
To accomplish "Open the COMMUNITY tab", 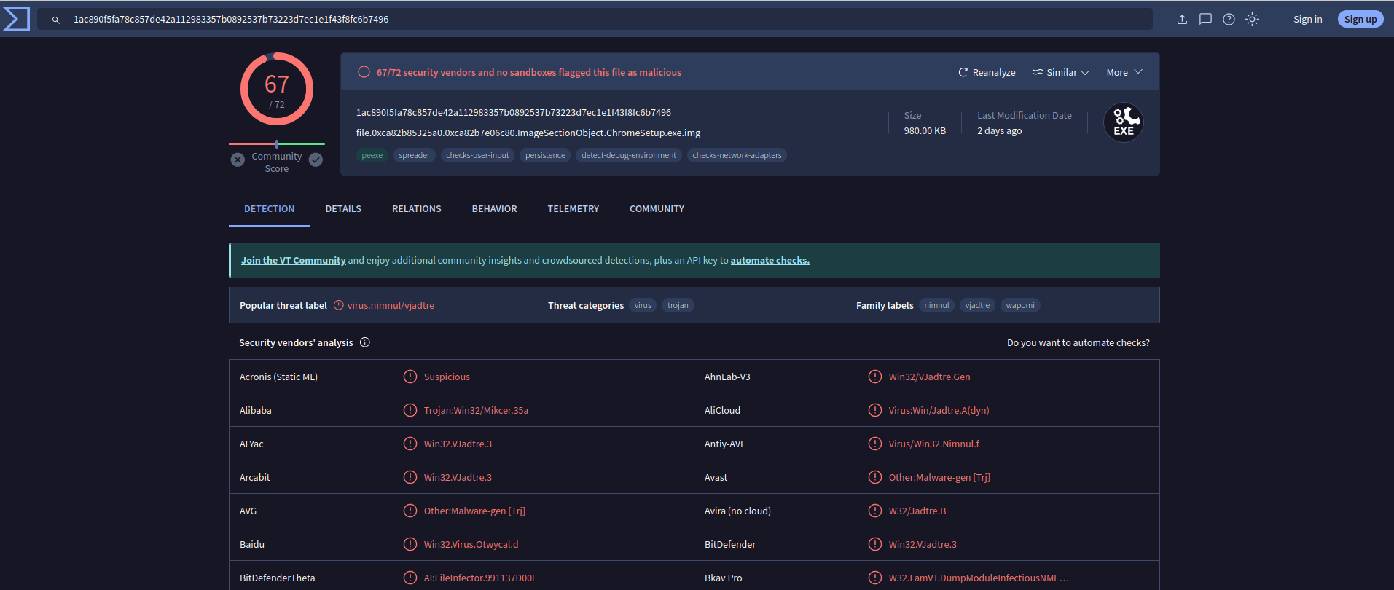I will pos(657,209).
